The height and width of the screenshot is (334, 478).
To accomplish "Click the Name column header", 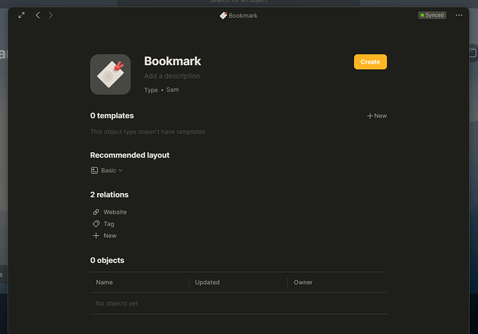I will click(104, 282).
